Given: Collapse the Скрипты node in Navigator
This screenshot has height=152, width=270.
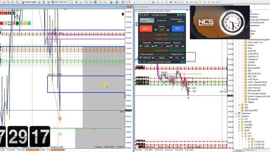Looking at the screenshot, I should 236,117.
